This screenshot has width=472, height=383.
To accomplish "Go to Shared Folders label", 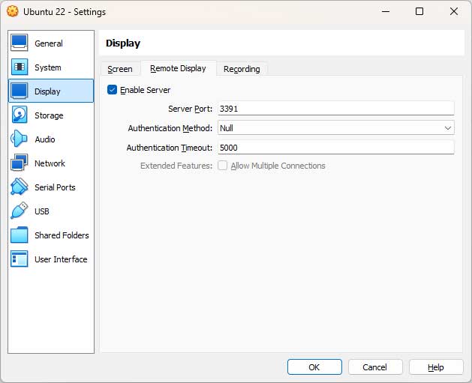I will (x=62, y=235).
